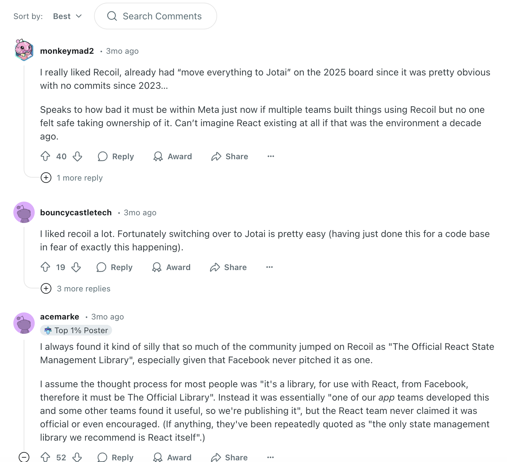Open acemarke's username link

(60, 317)
